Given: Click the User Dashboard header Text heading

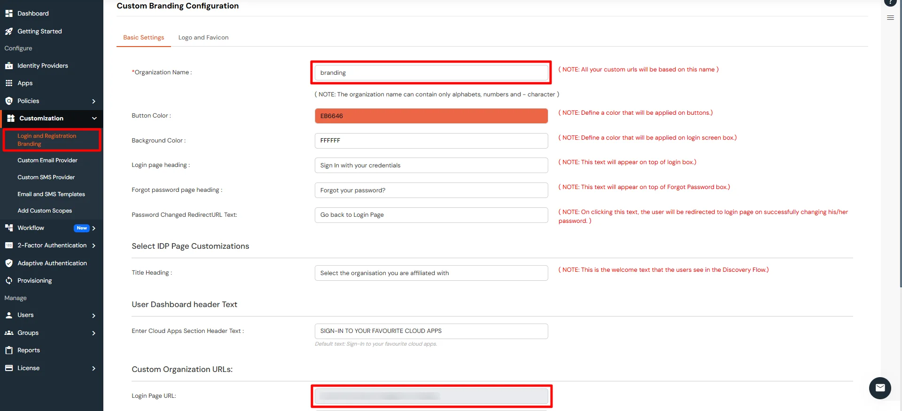Looking at the screenshot, I should tap(184, 305).
